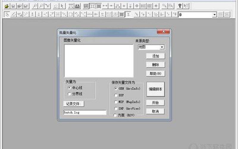Click the first magnifier zoom icon

pos(35,6)
